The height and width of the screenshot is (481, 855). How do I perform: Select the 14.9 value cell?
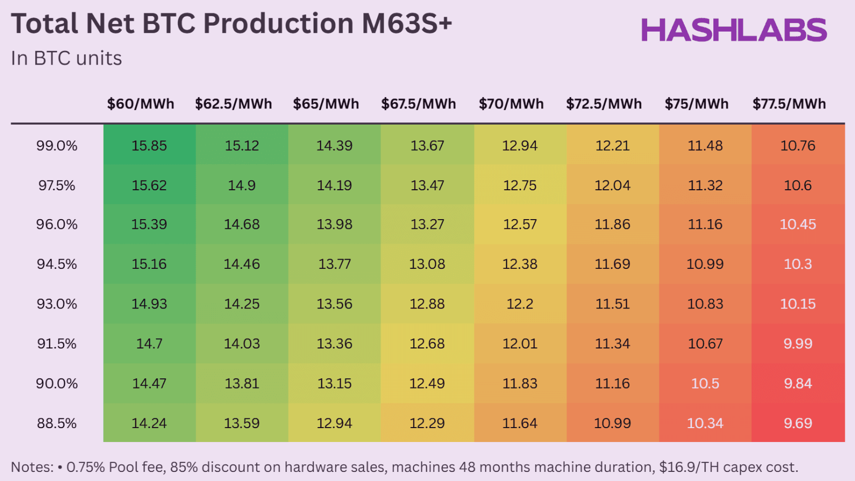click(242, 185)
